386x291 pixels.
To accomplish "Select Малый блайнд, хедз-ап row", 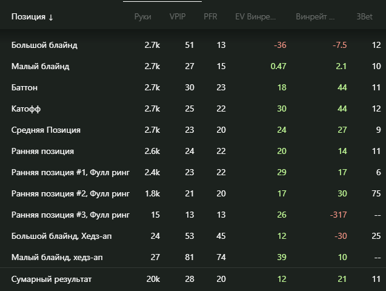I will [x=57, y=257].
